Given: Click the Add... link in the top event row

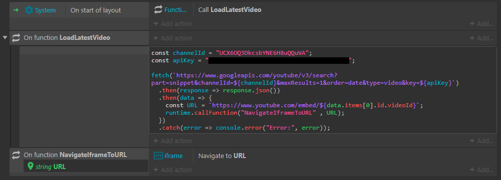Looking at the screenshot, I should click(481, 23).
